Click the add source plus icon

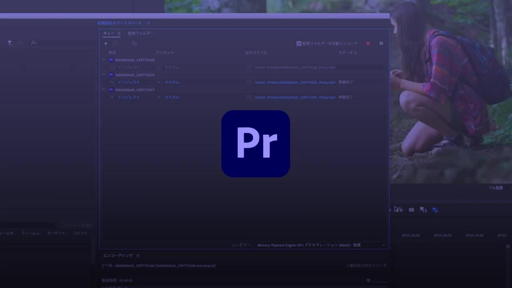tap(106, 43)
